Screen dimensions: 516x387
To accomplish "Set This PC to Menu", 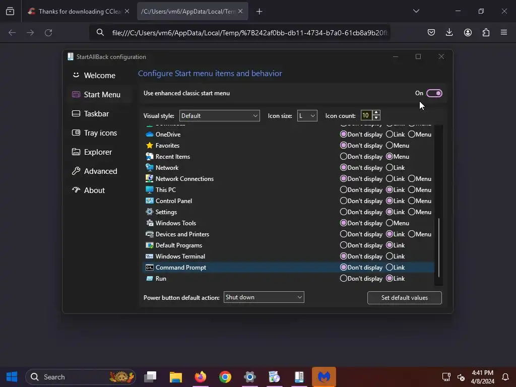I will 411,190.
